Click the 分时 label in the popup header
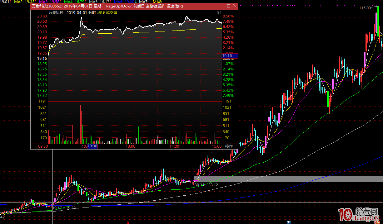The height and width of the screenshot is (224, 383). click(92, 13)
